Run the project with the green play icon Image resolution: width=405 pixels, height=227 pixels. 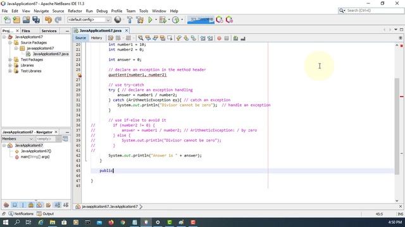[150, 20]
